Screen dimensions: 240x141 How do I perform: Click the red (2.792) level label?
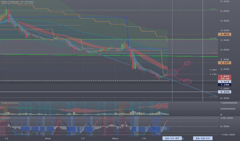213,53
